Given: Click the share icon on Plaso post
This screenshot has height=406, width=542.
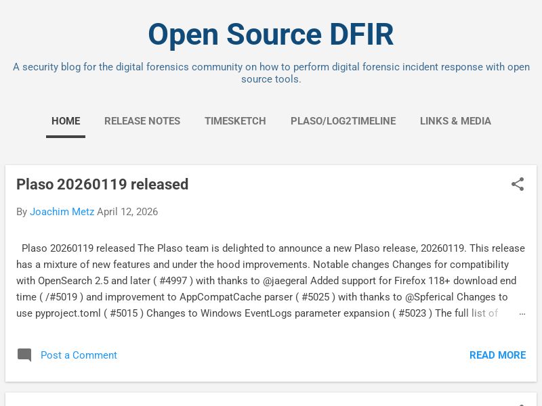Looking at the screenshot, I should pyautogui.click(x=518, y=184).
